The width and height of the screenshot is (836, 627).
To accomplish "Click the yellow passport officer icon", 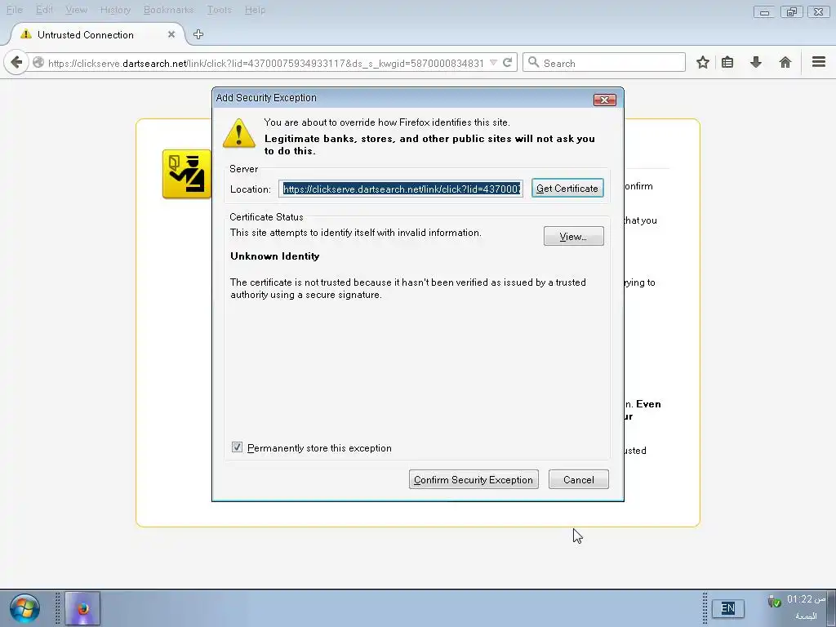I will pyautogui.click(x=186, y=174).
